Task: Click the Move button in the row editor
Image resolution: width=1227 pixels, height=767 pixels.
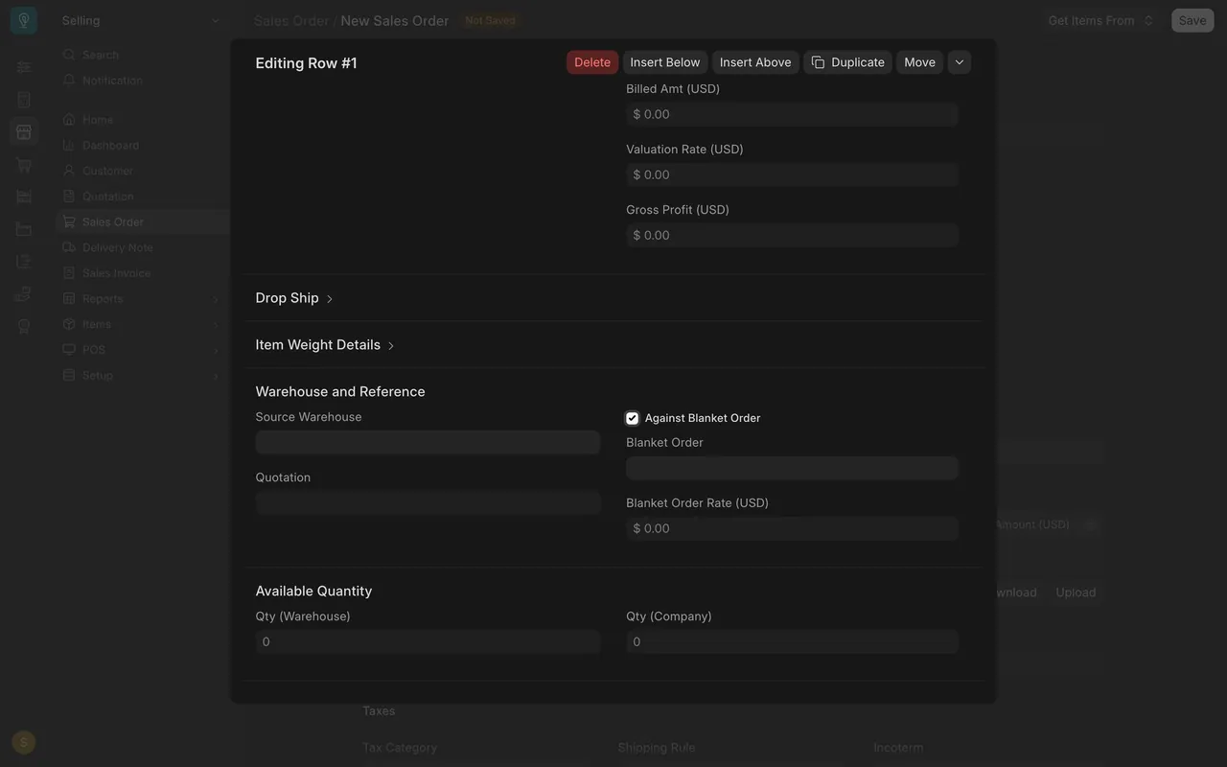Action: coord(919,62)
